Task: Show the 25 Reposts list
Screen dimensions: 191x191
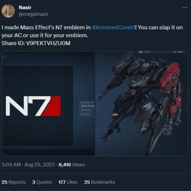Action: 13,182
